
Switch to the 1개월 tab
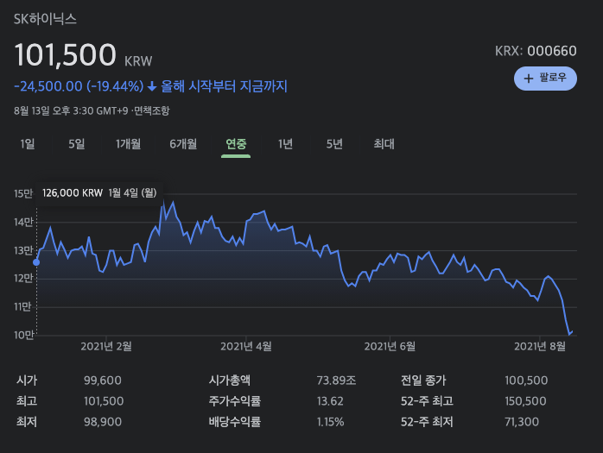coord(128,144)
